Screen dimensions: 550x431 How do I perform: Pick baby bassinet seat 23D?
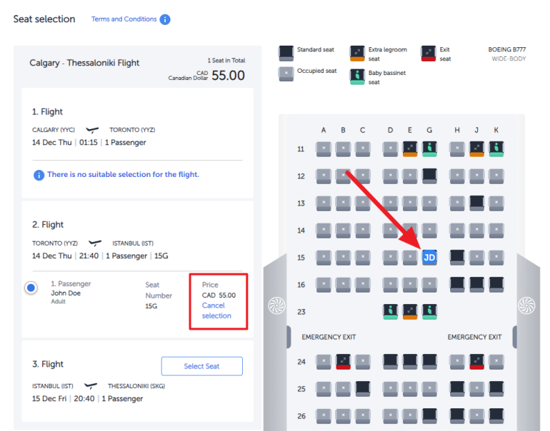[390, 311]
